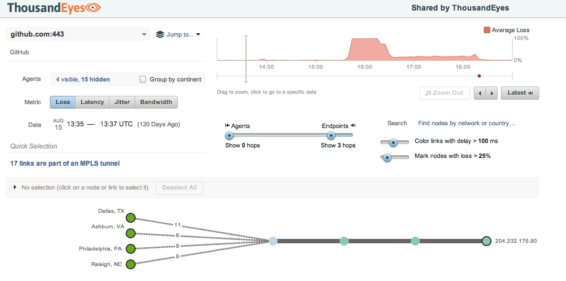Select the Raleigh, NC agent node

tap(131, 264)
